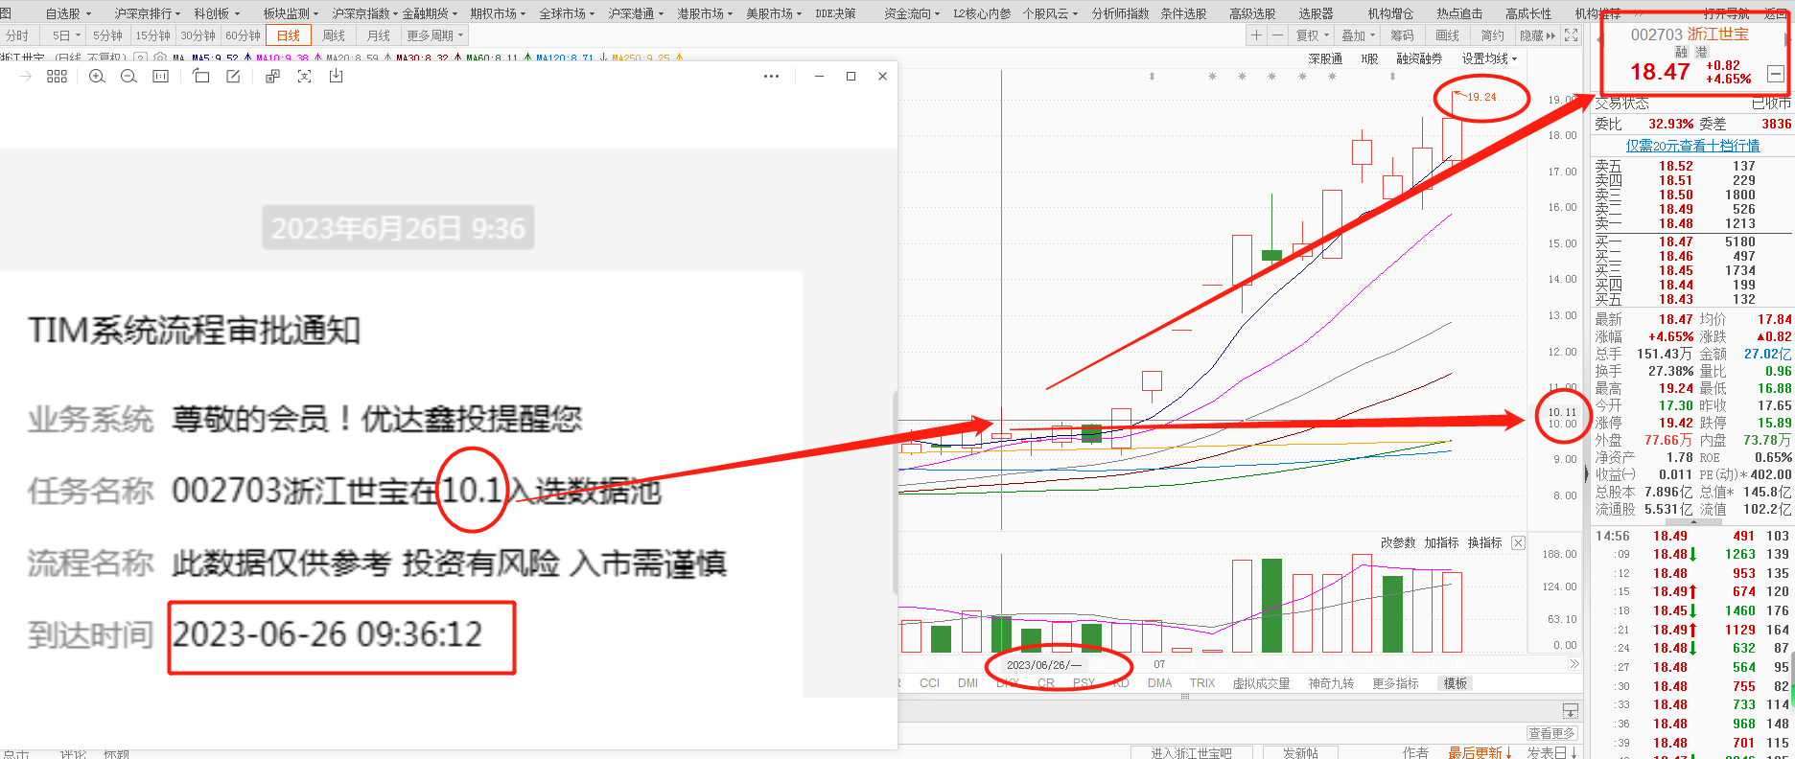
Task: Switch to the DMA indicator tab
Action: [1160, 683]
